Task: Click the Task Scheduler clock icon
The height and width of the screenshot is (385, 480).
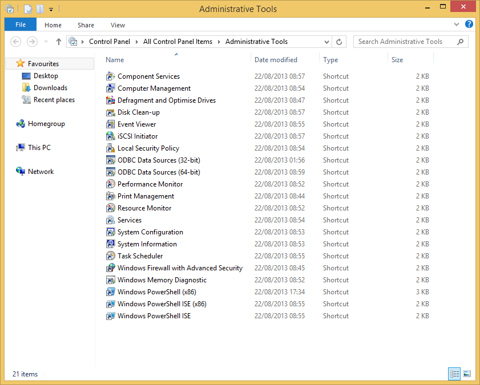Action: pyautogui.click(x=110, y=256)
